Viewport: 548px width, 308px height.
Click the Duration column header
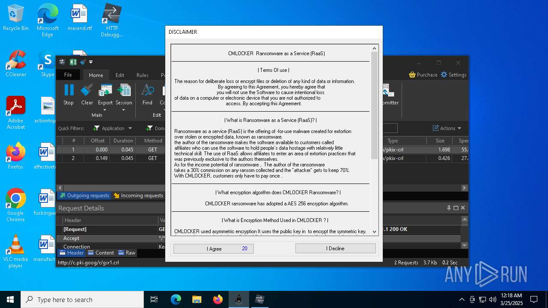[123, 141]
